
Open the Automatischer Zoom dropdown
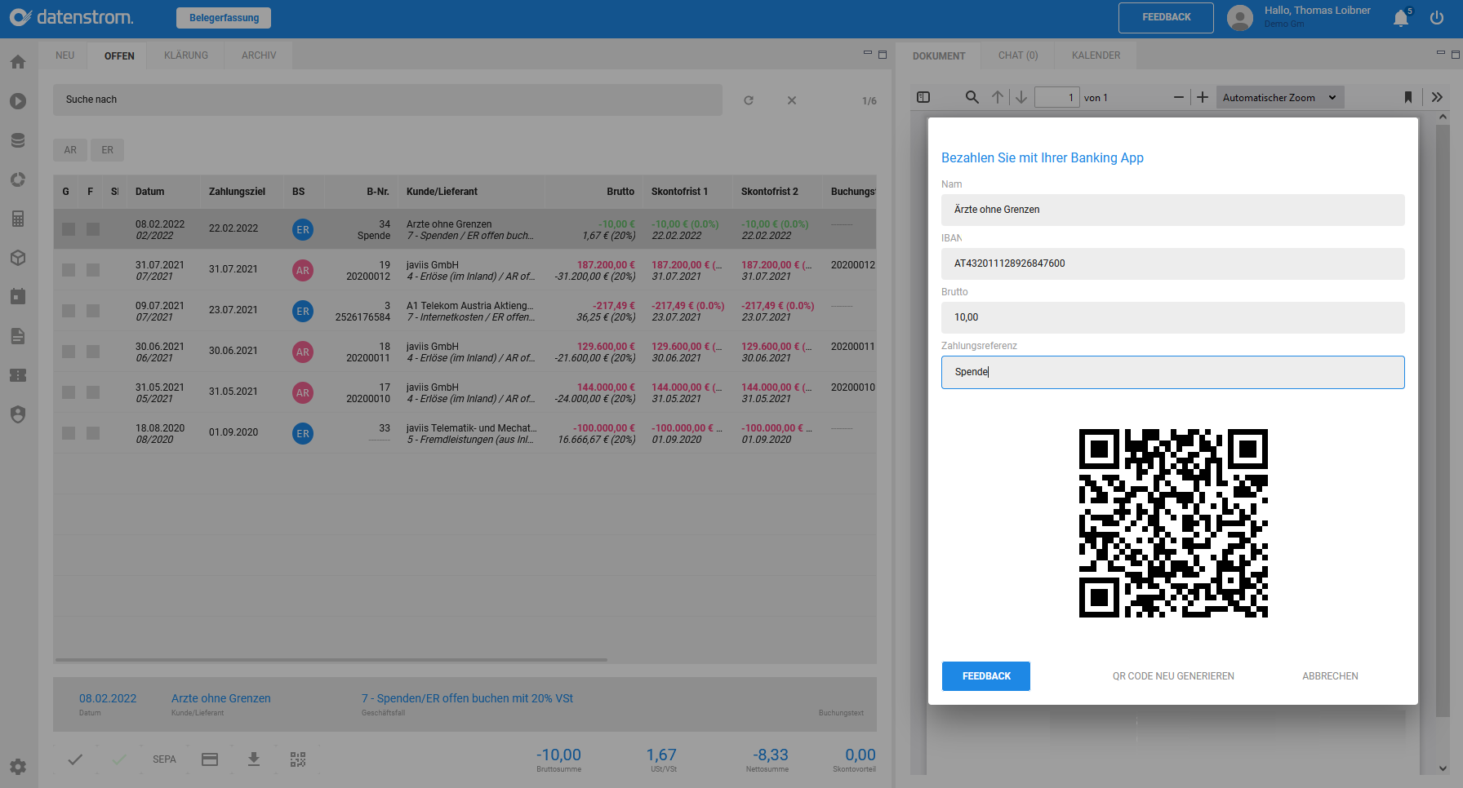1279,96
